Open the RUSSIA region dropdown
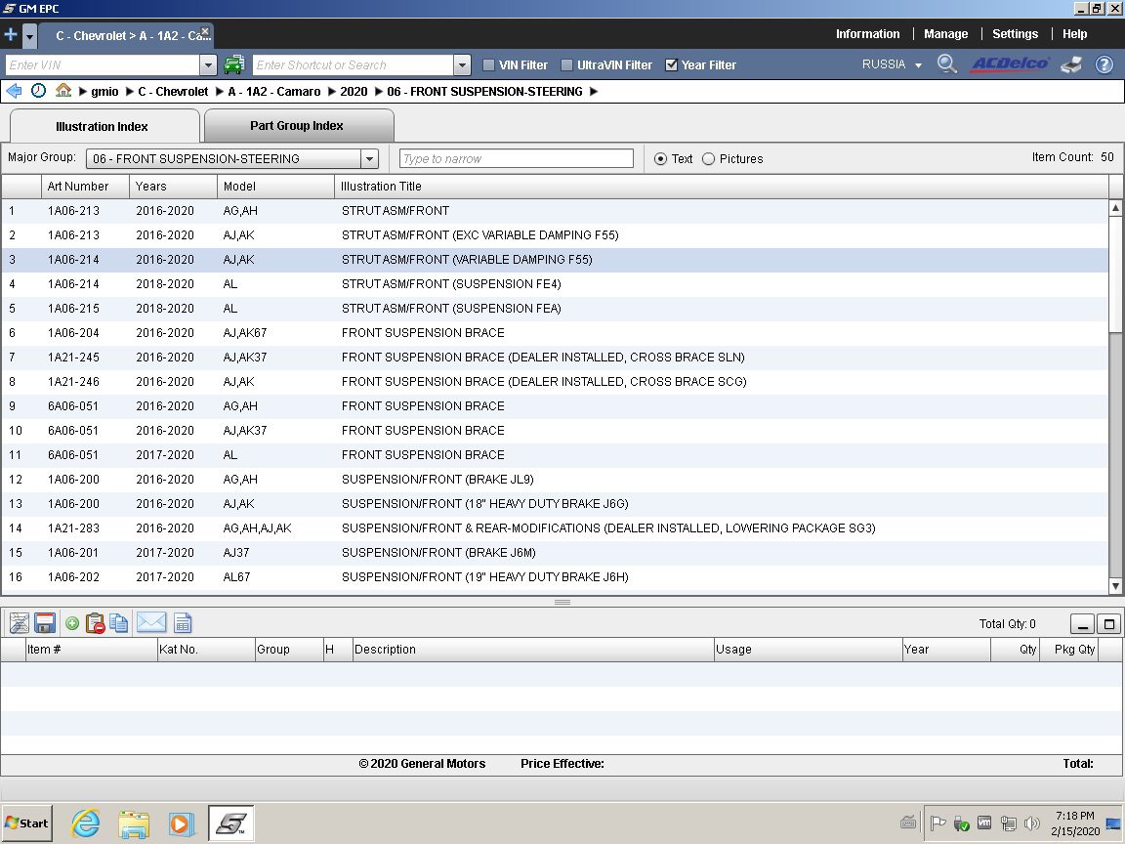 [x=892, y=64]
